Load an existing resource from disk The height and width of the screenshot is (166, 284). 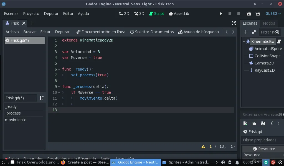(254, 124)
